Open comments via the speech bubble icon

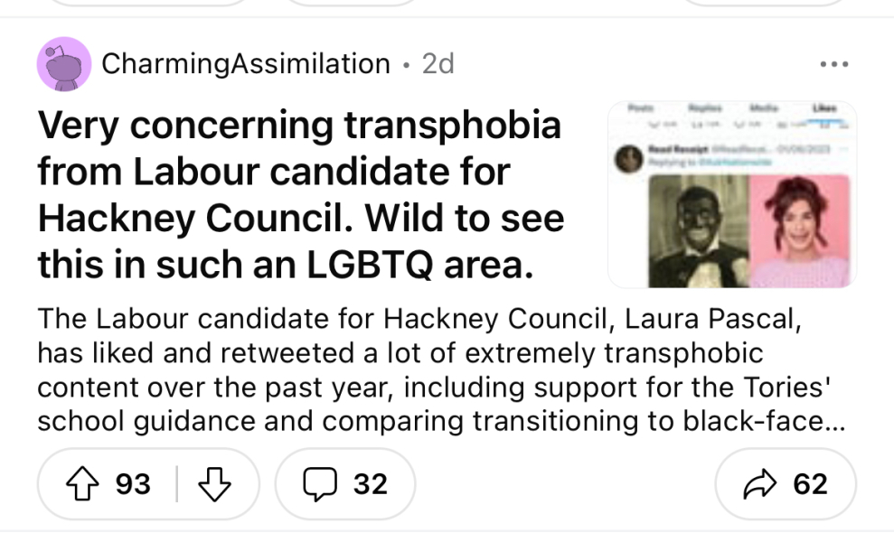click(322, 484)
